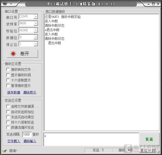Expand the 串口号 COM5 dropdown
The width and height of the screenshot is (162, 155).
click(x=36, y=17)
